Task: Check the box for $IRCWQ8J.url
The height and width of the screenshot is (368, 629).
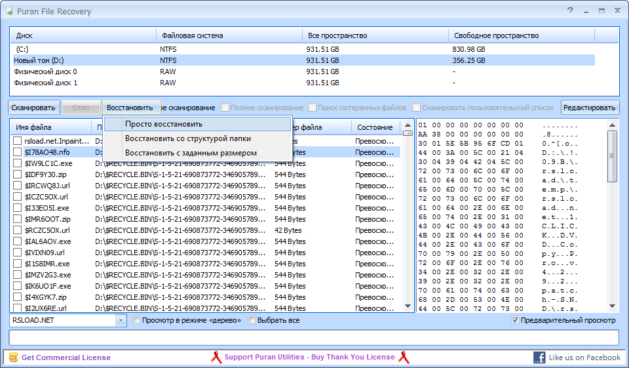Action: coord(17,186)
